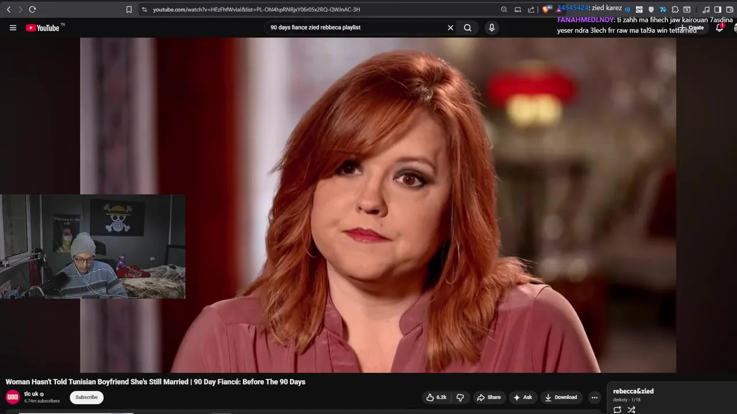The image size is (737, 414).
Task: Go back to the previous page
Action: (9, 10)
